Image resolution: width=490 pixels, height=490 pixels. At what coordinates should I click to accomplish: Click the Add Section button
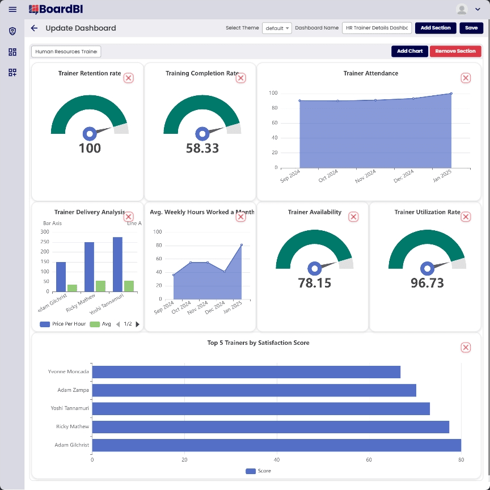click(436, 27)
